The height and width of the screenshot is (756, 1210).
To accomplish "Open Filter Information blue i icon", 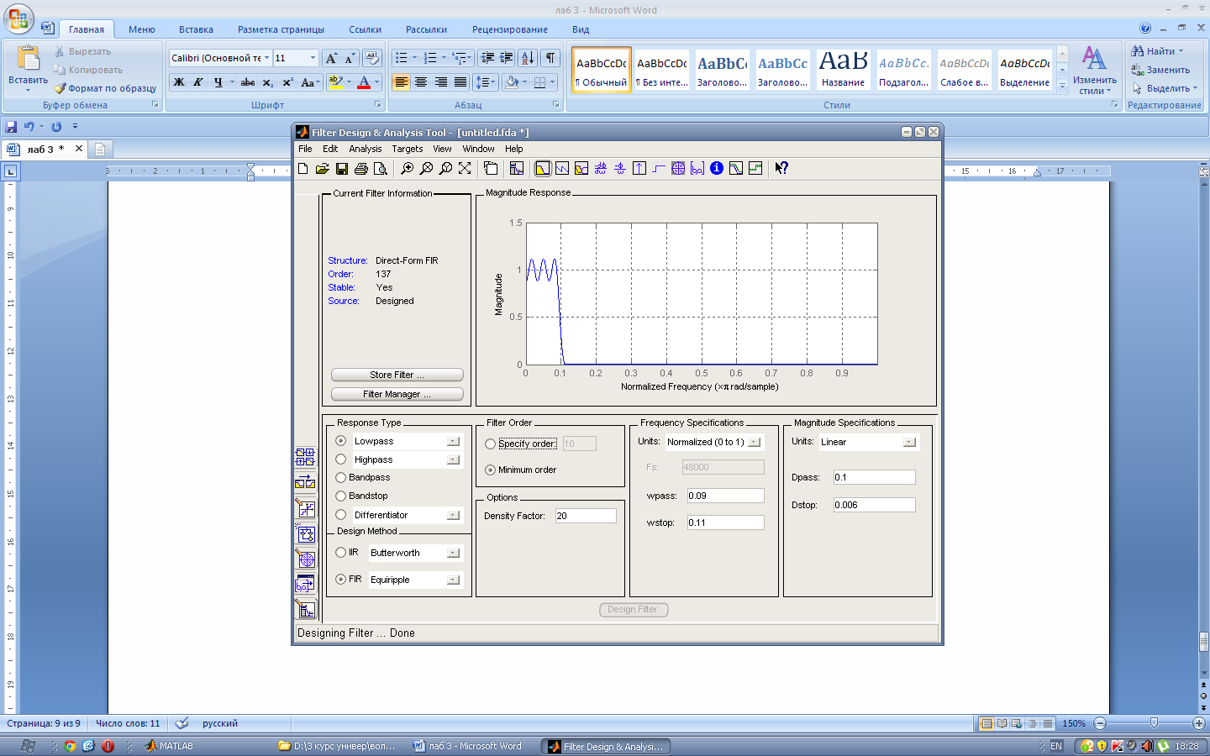I will click(x=717, y=169).
